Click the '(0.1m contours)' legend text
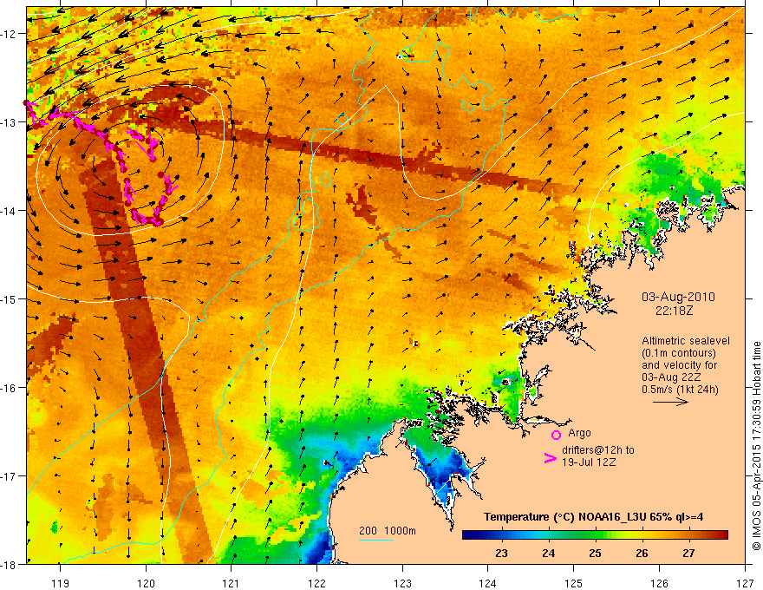The image size is (763, 590). (x=678, y=353)
